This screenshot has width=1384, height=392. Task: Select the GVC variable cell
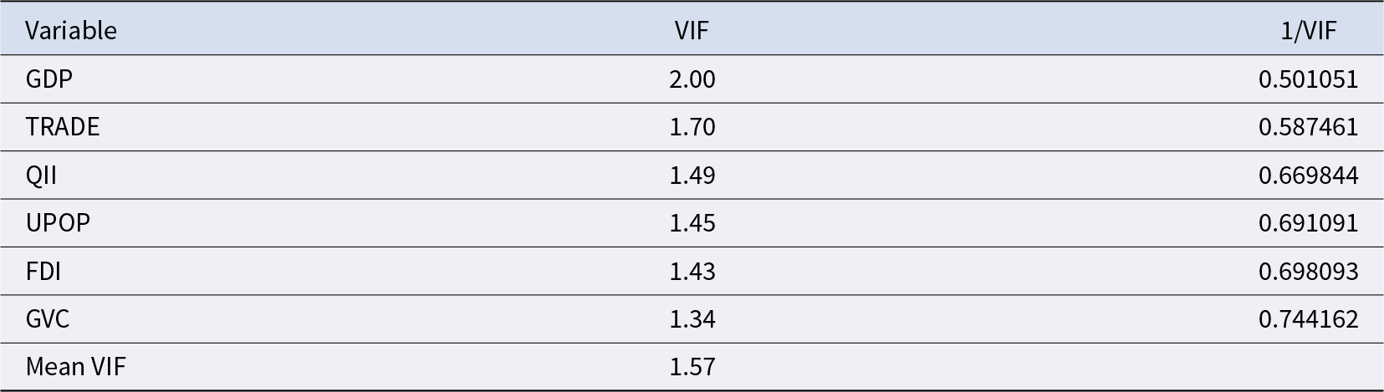pyautogui.click(x=48, y=319)
